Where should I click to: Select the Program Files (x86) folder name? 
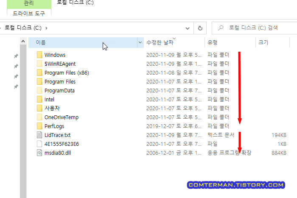[x=67, y=73]
